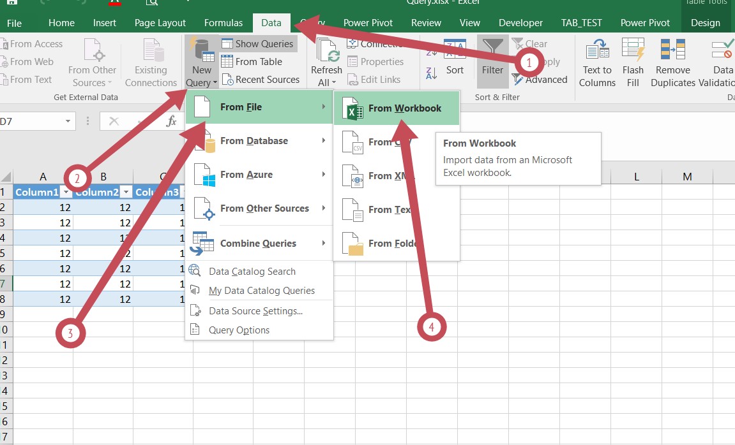Viewport: 735px width, 445px height.
Task: Open Existing Connections
Action: click(x=151, y=62)
